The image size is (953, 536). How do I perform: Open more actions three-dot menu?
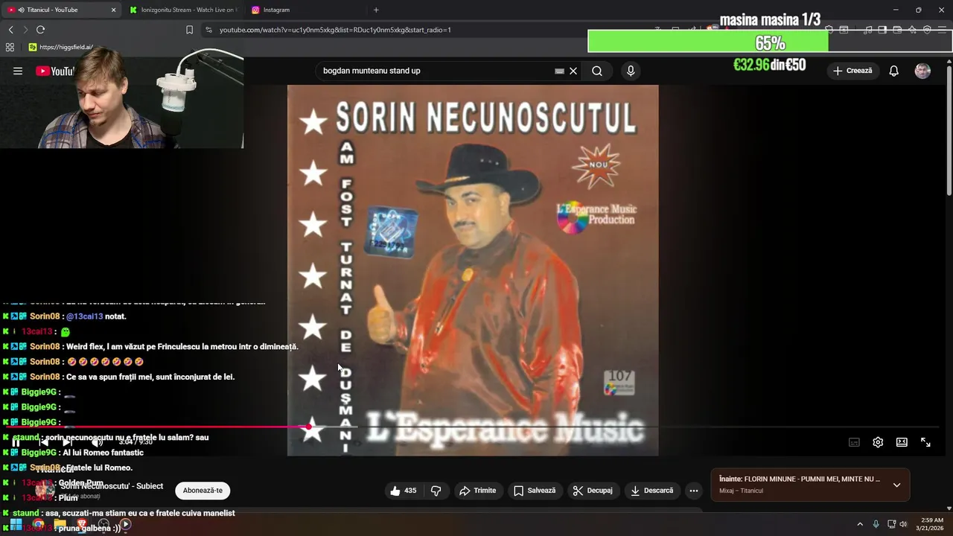click(x=693, y=491)
